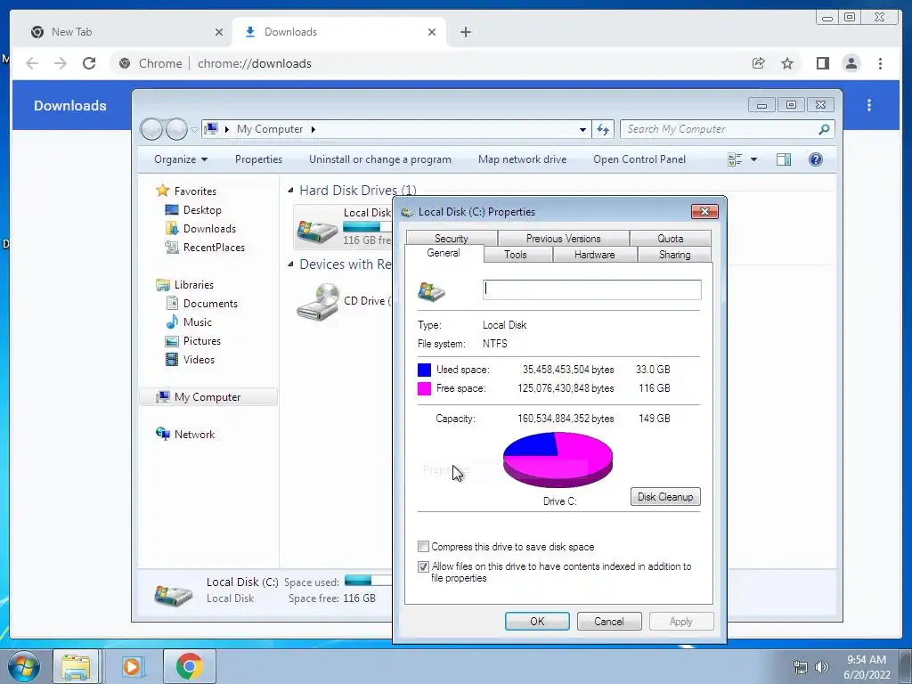Switch to Hardware tab
Image resolution: width=912 pixels, height=684 pixels.
point(594,255)
